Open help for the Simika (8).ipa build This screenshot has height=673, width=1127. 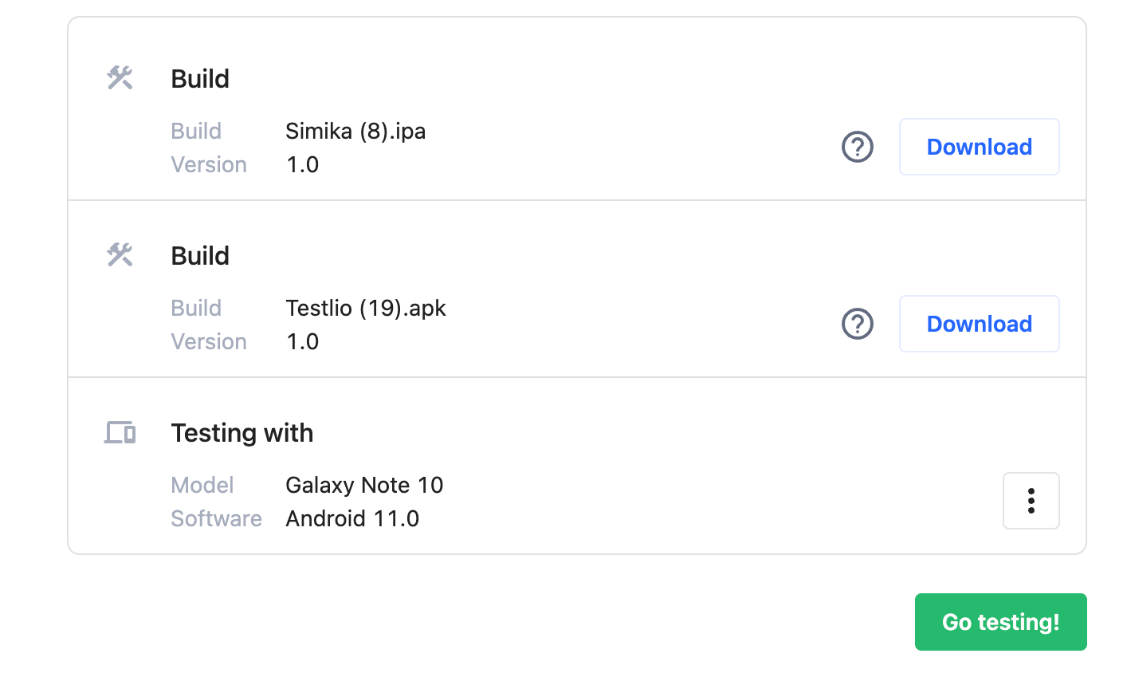coord(858,147)
